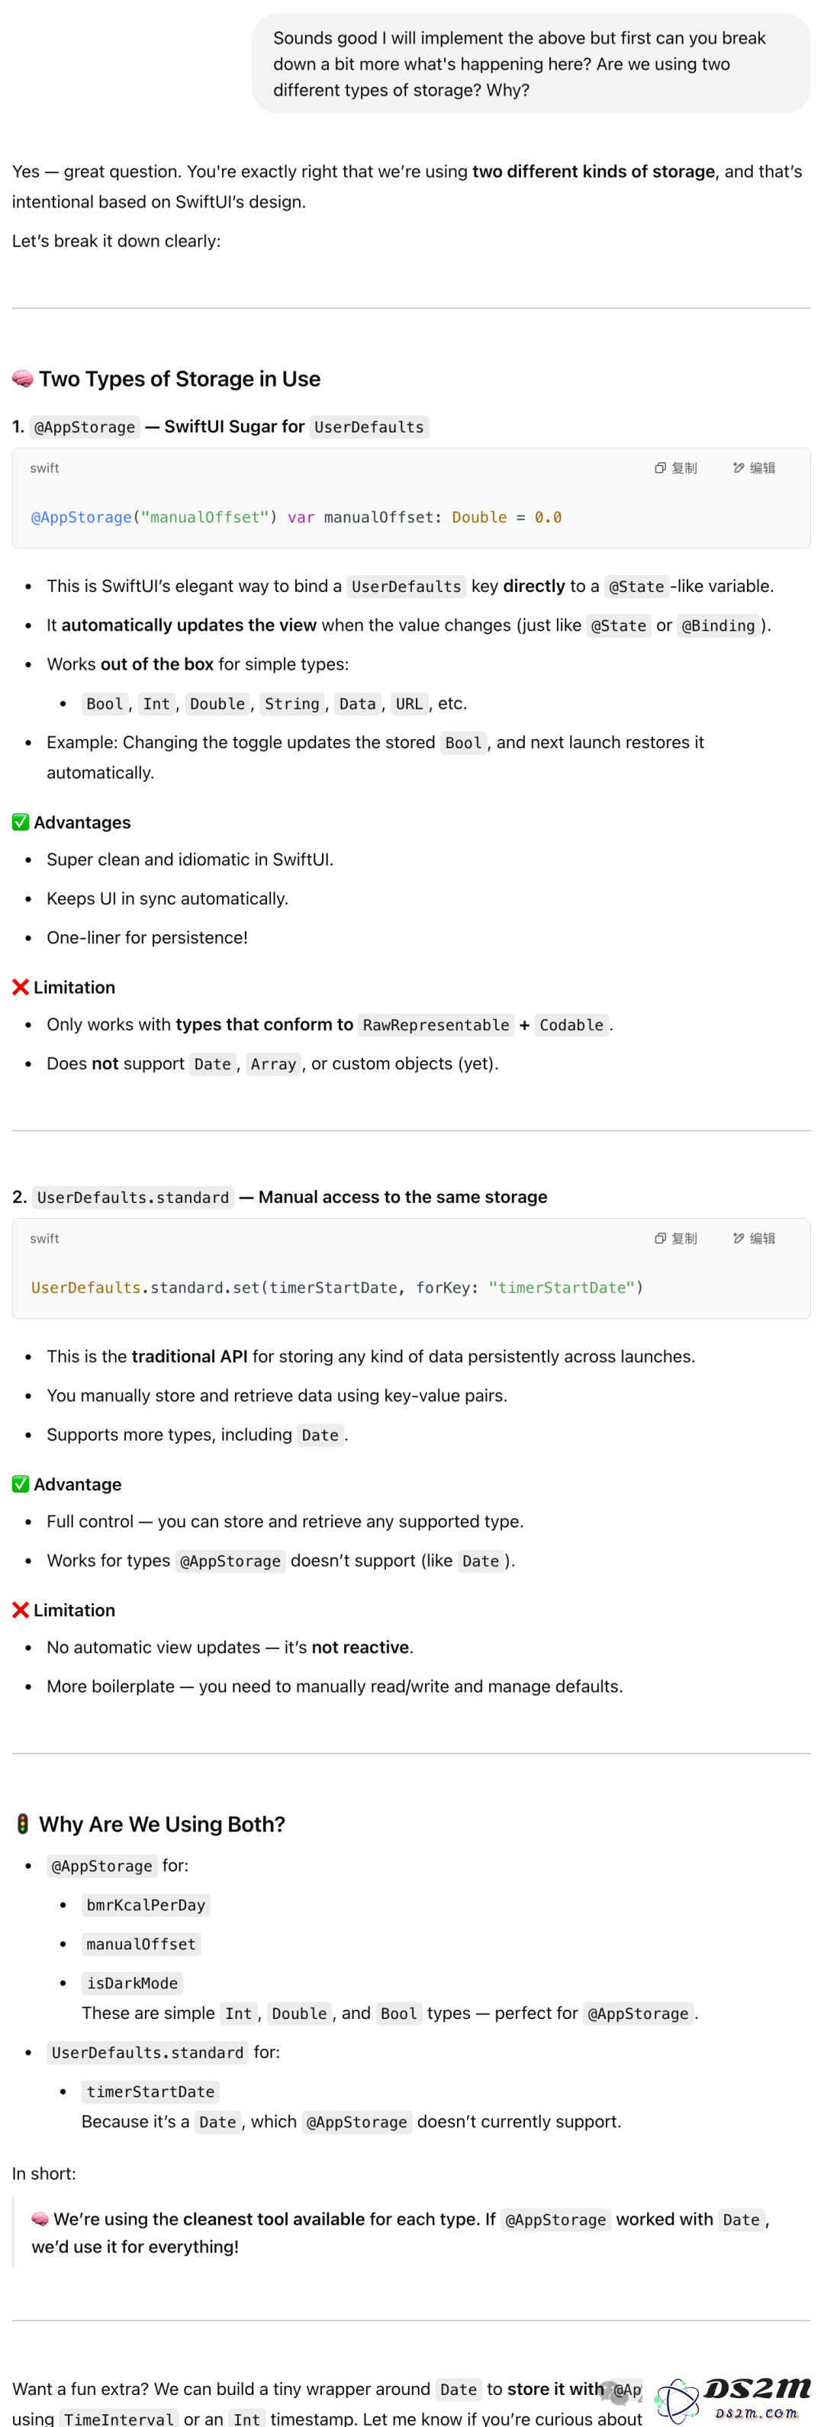Click the swift language label of the first code block
Image resolution: width=824 pixels, height=2427 pixels.
tap(44, 468)
